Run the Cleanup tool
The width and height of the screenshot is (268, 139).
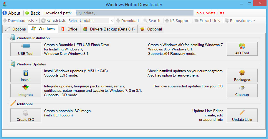(x=242, y=90)
